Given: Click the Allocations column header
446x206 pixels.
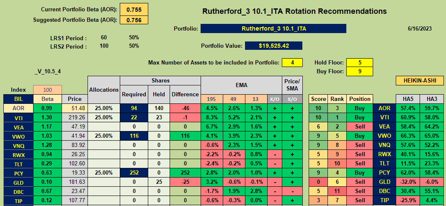Looking at the screenshot, I should coord(103,90).
